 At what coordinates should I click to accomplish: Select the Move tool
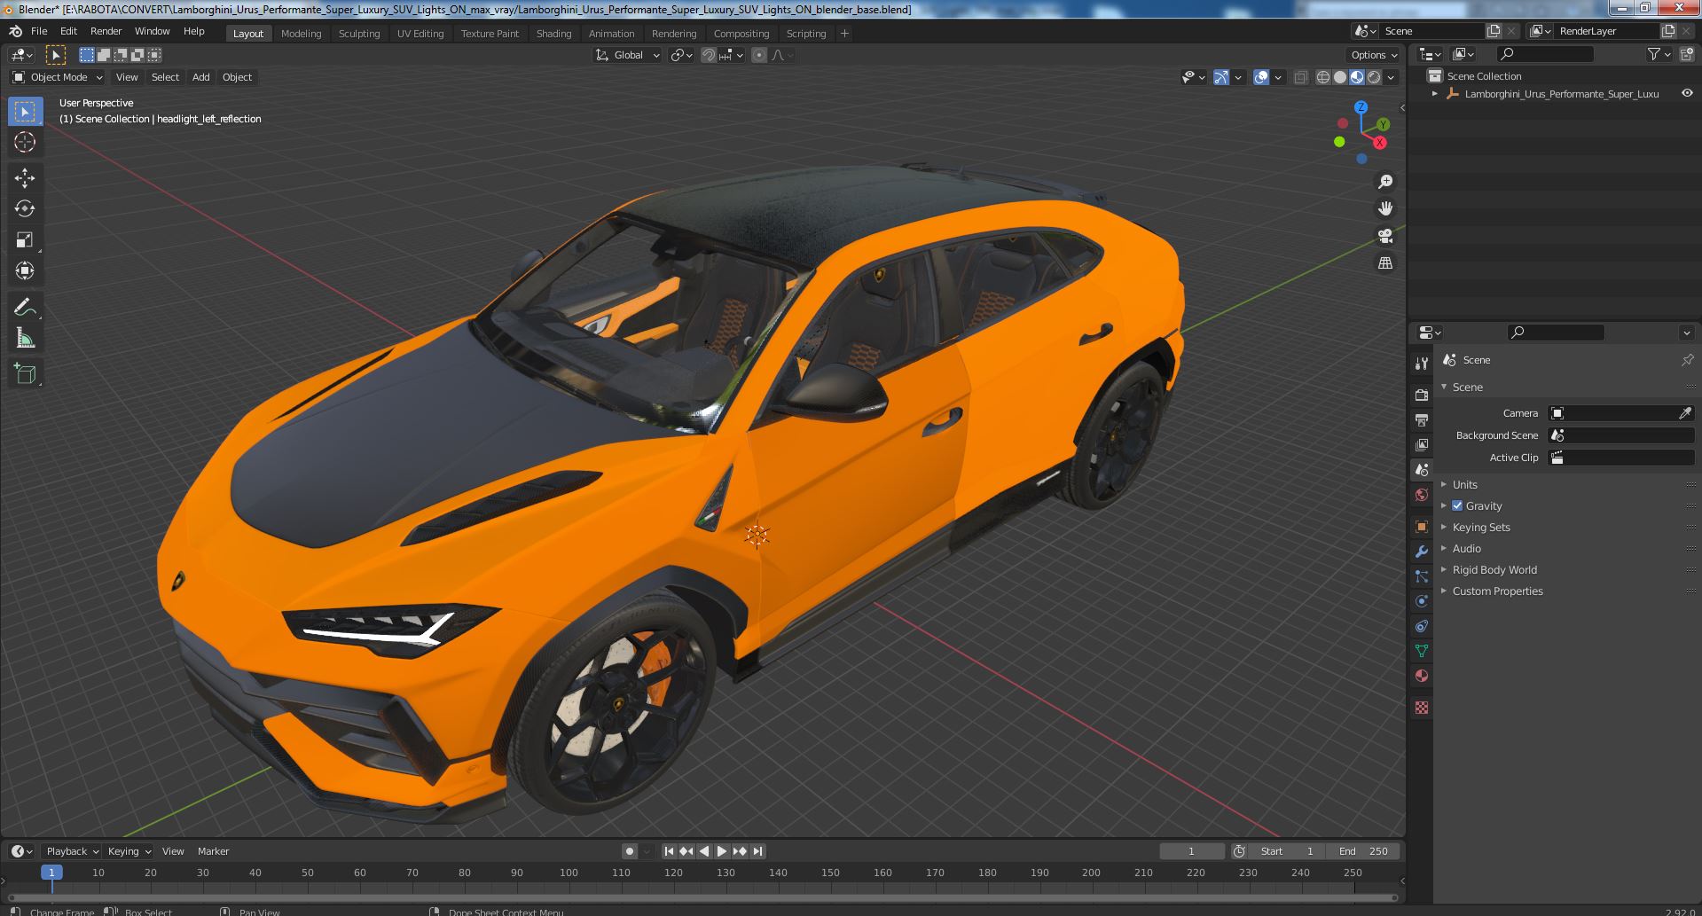pos(25,178)
